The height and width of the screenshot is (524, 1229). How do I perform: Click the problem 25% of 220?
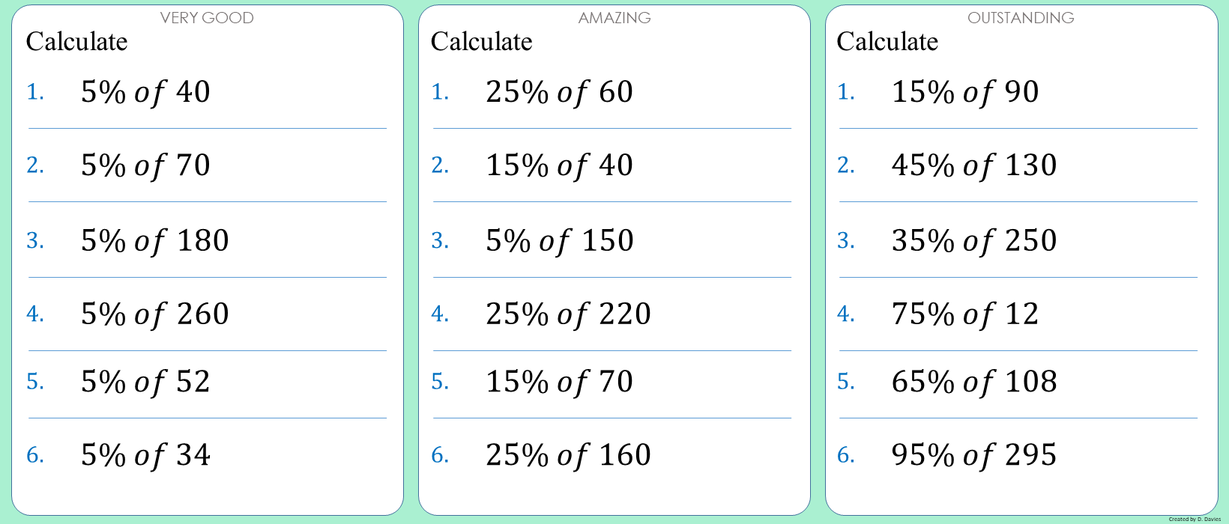pos(568,314)
